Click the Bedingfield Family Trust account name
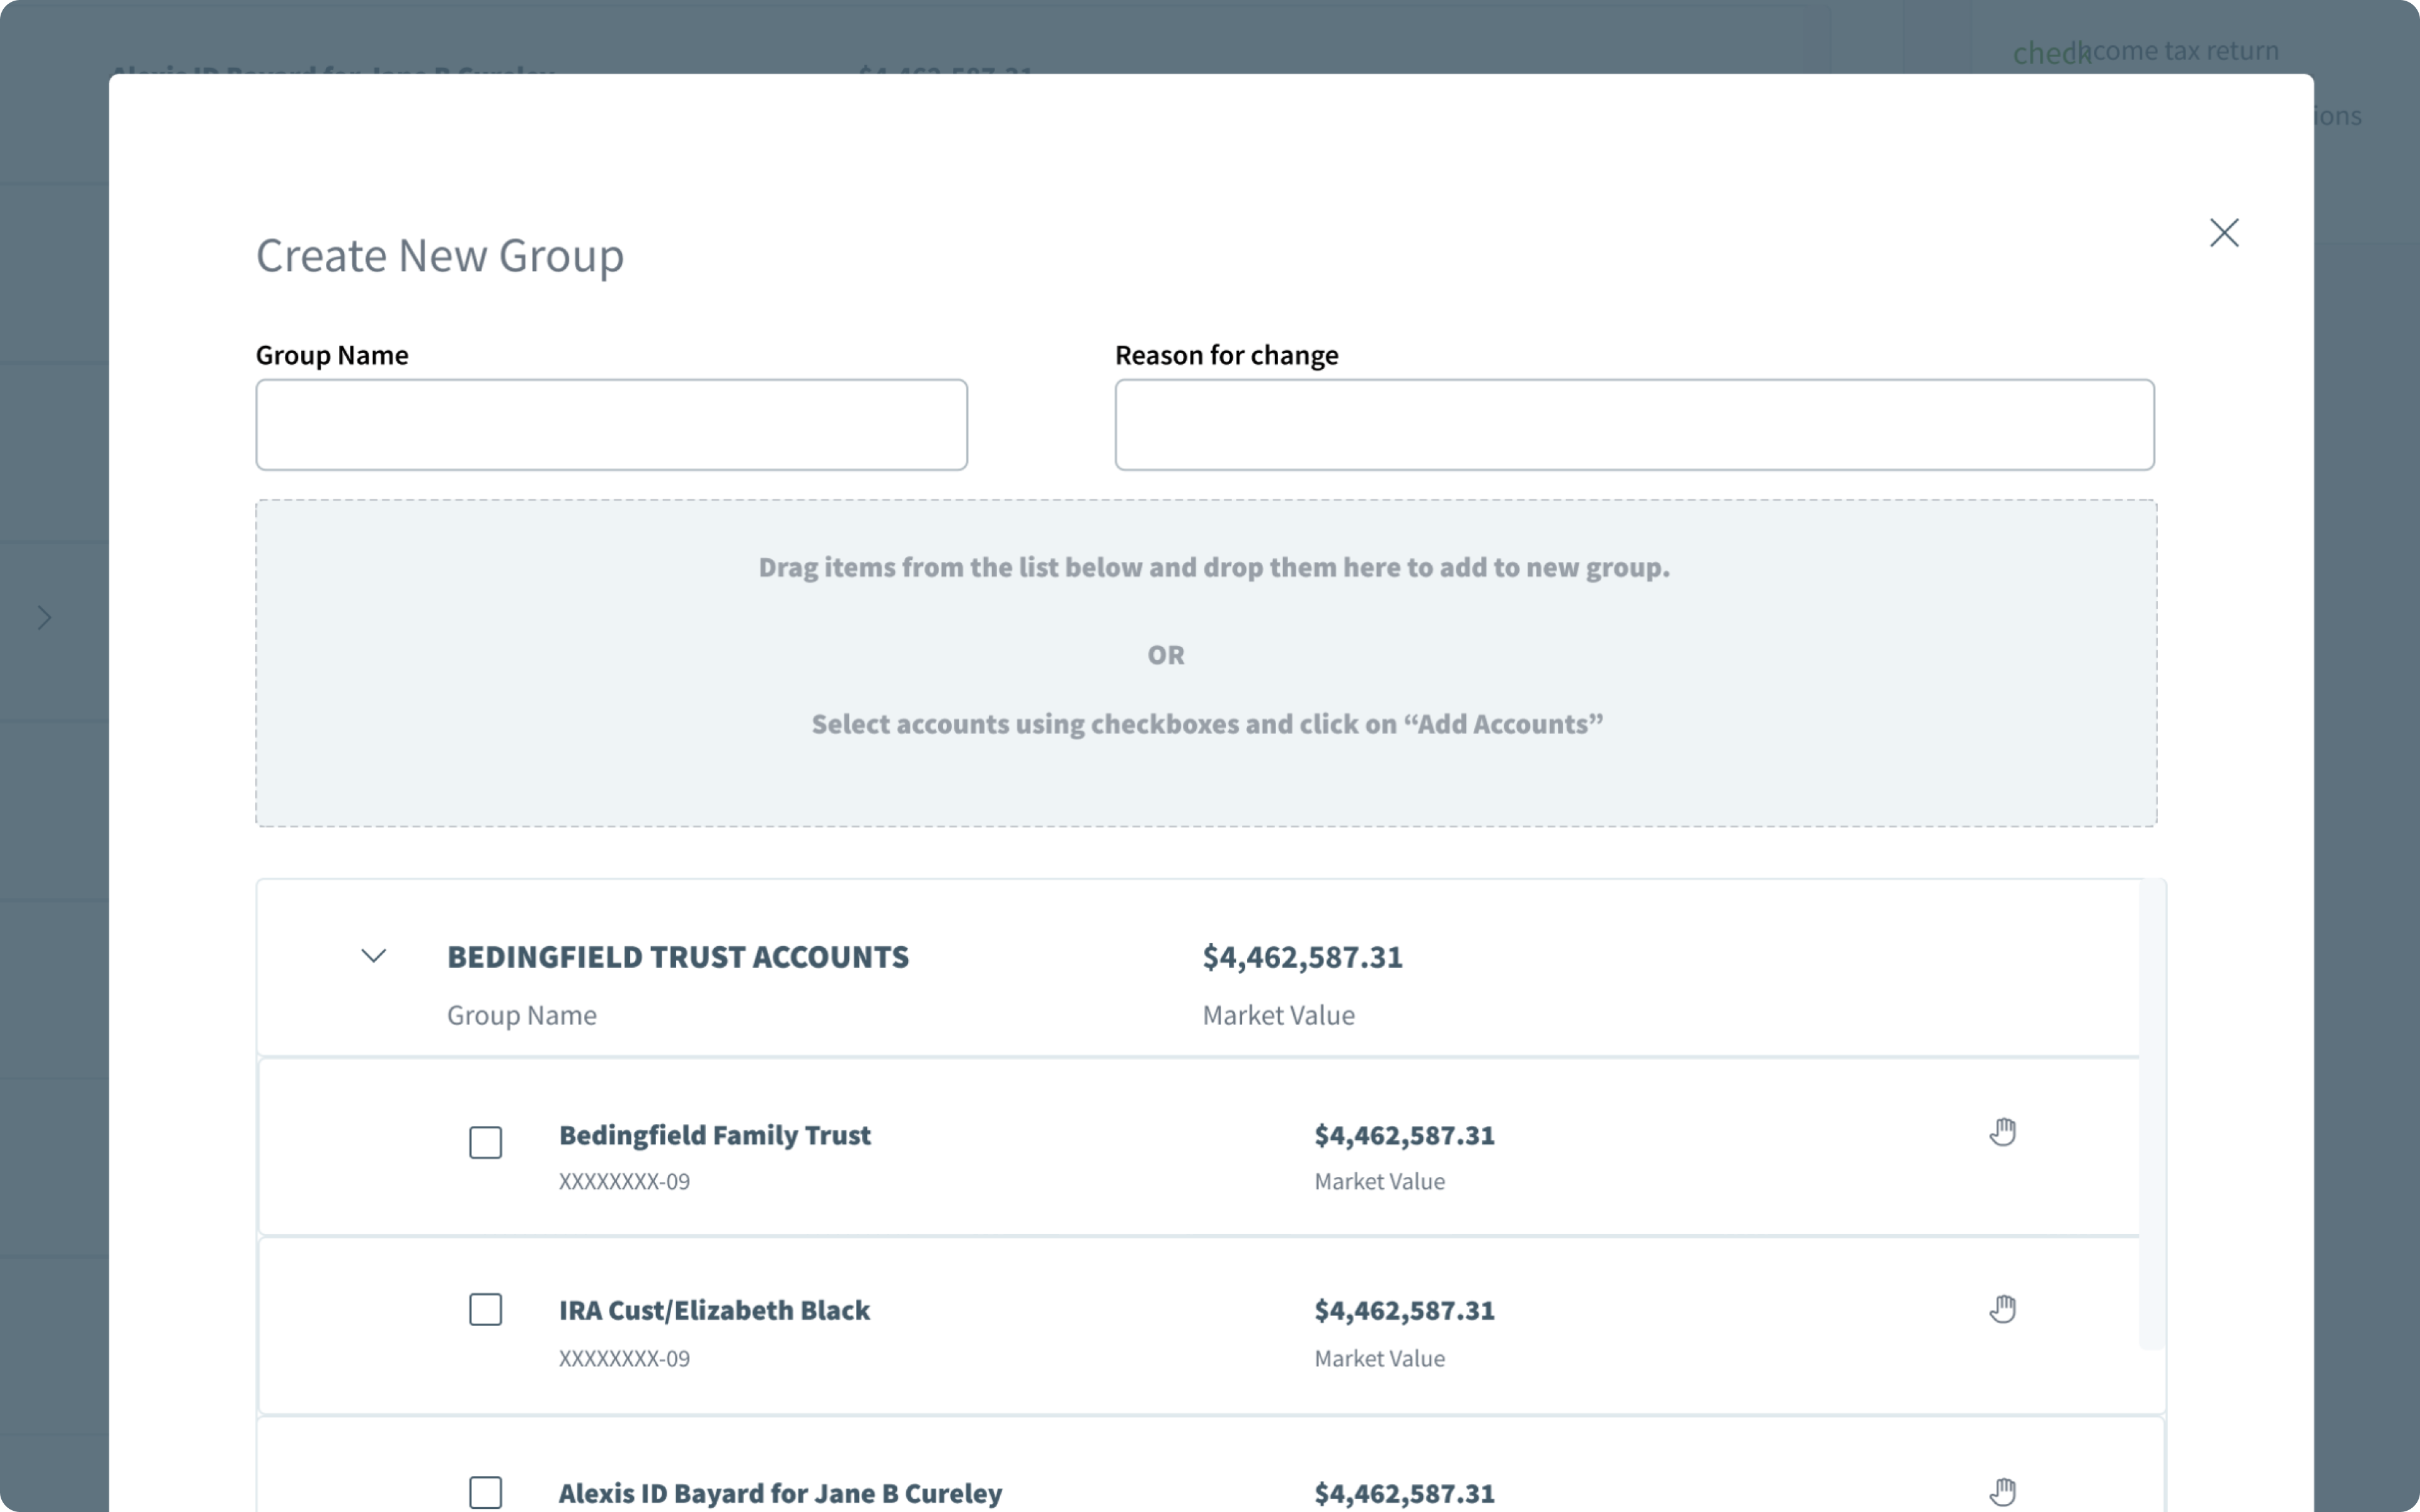The image size is (2420, 1512). coord(714,1135)
